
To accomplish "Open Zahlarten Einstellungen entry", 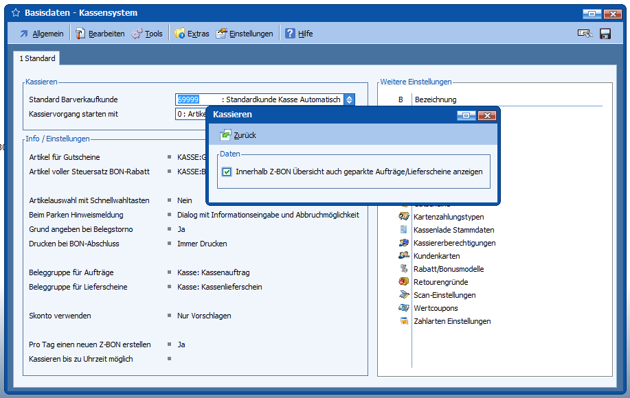I will [451, 321].
